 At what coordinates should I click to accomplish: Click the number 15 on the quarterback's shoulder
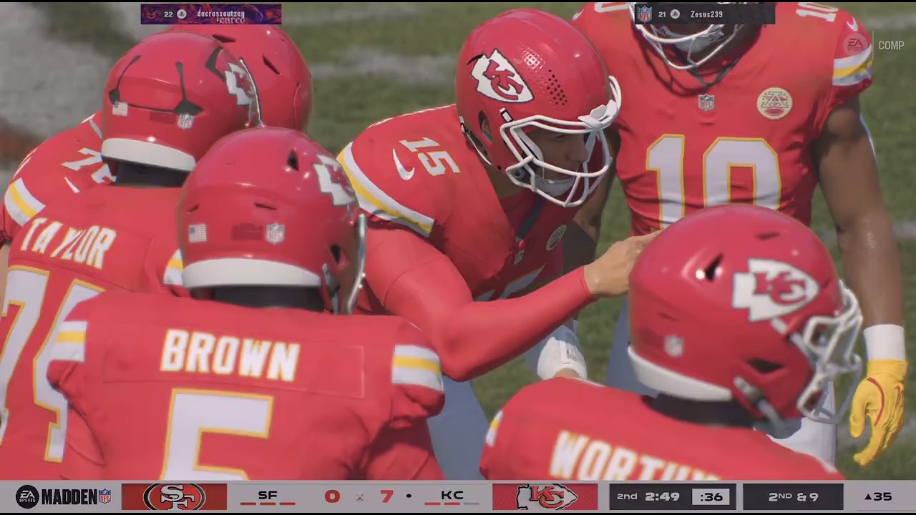(430, 155)
